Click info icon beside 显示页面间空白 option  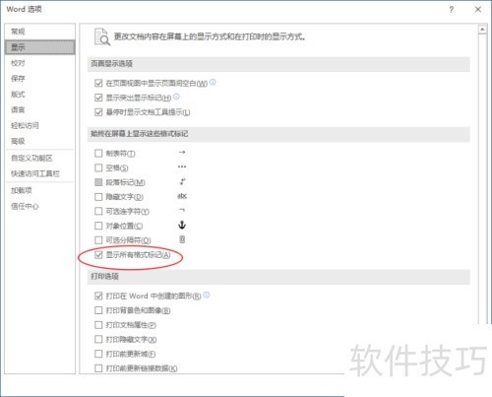click(213, 82)
